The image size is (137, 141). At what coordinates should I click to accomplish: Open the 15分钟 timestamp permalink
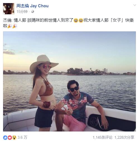click(x=22, y=11)
